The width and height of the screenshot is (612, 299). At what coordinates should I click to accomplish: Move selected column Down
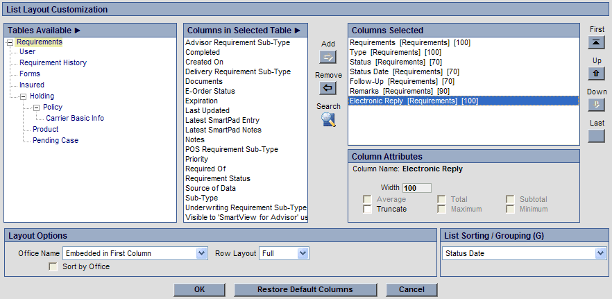[596, 105]
